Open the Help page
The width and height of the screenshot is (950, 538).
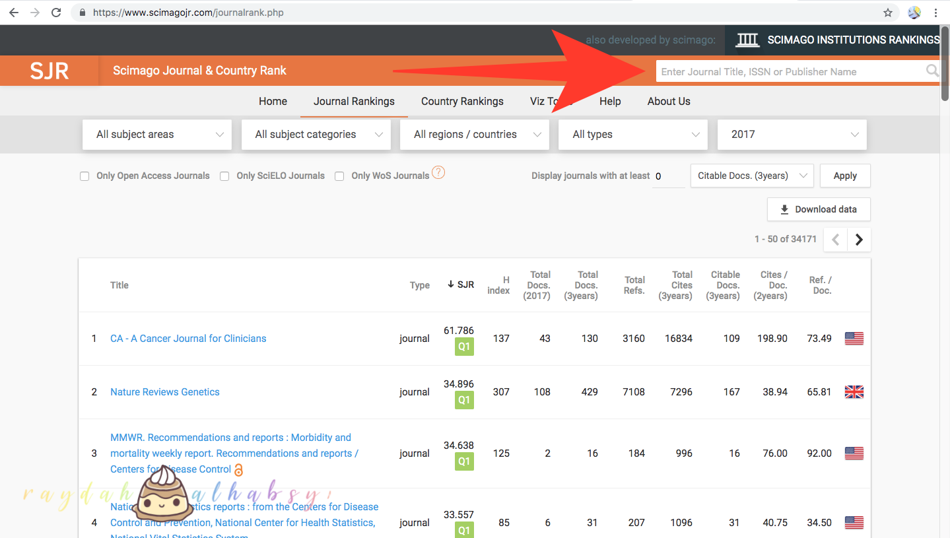click(610, 102)
